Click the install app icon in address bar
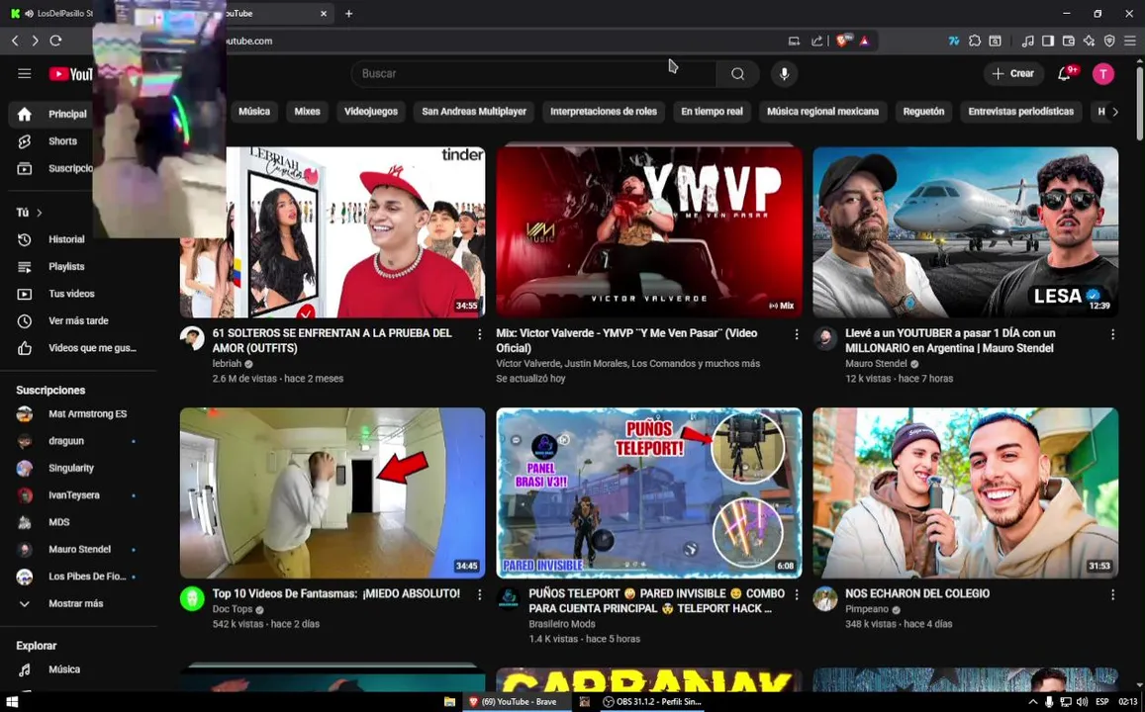Image resolution: width=1145 pixels, height=712 pixels. (794, 41)
